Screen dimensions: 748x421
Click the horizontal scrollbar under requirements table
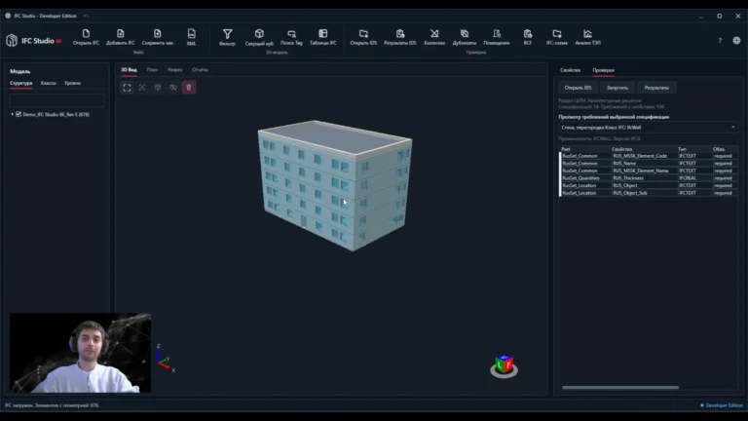point(620,388)
